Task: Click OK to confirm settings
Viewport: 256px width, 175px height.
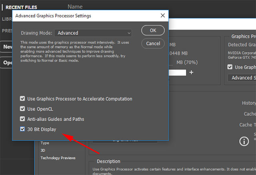Action: pyautogui.click(x=153, y=30)
